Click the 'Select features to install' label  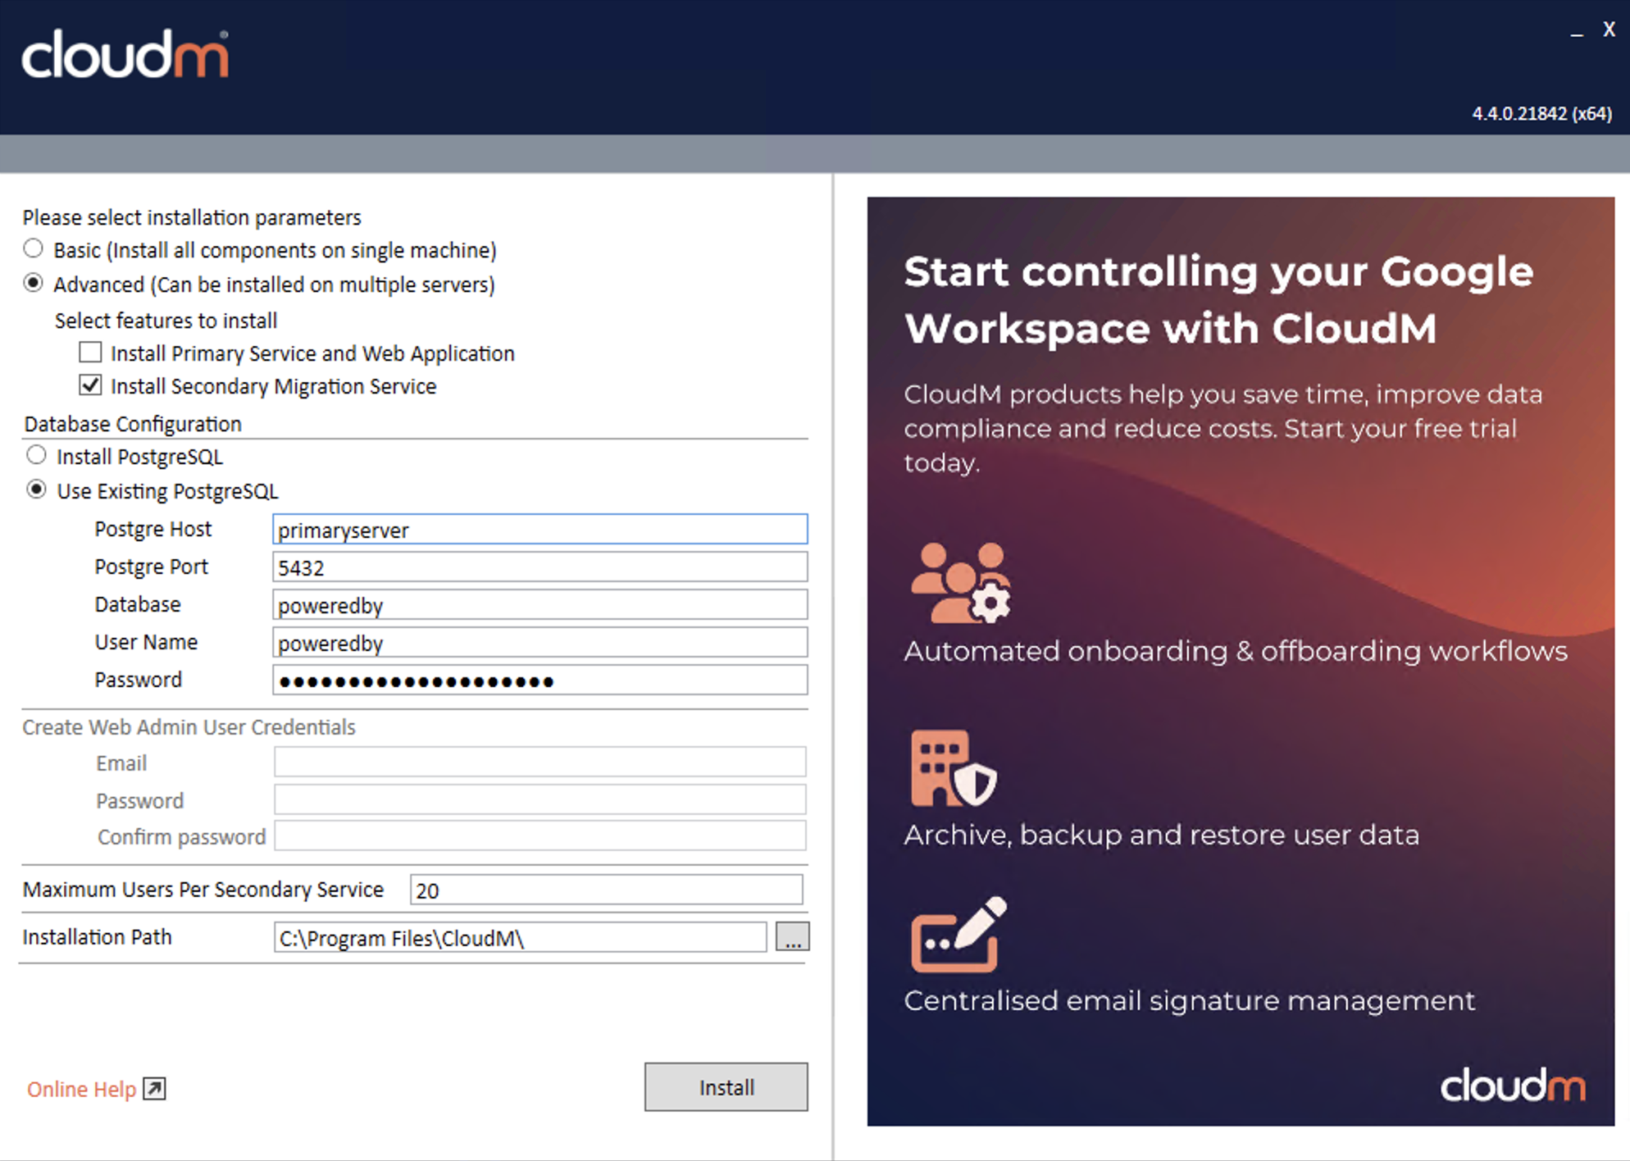point(166,321)
